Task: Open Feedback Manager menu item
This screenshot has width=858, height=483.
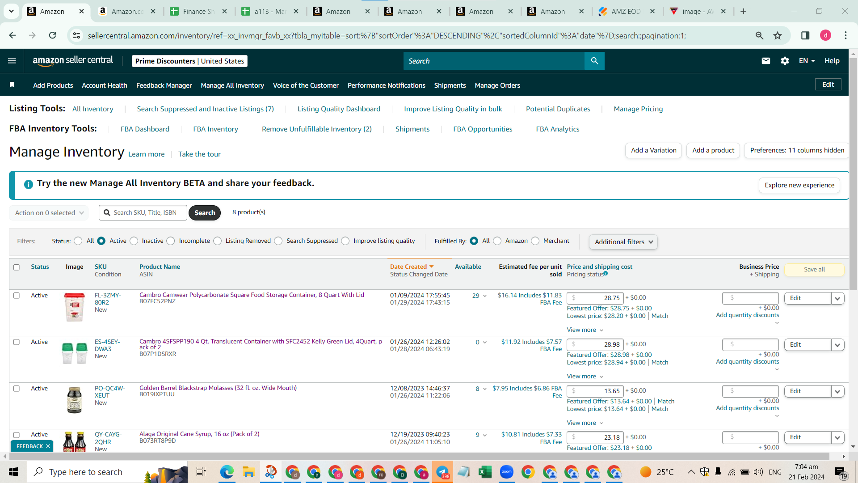Action: tap(164, 85)
